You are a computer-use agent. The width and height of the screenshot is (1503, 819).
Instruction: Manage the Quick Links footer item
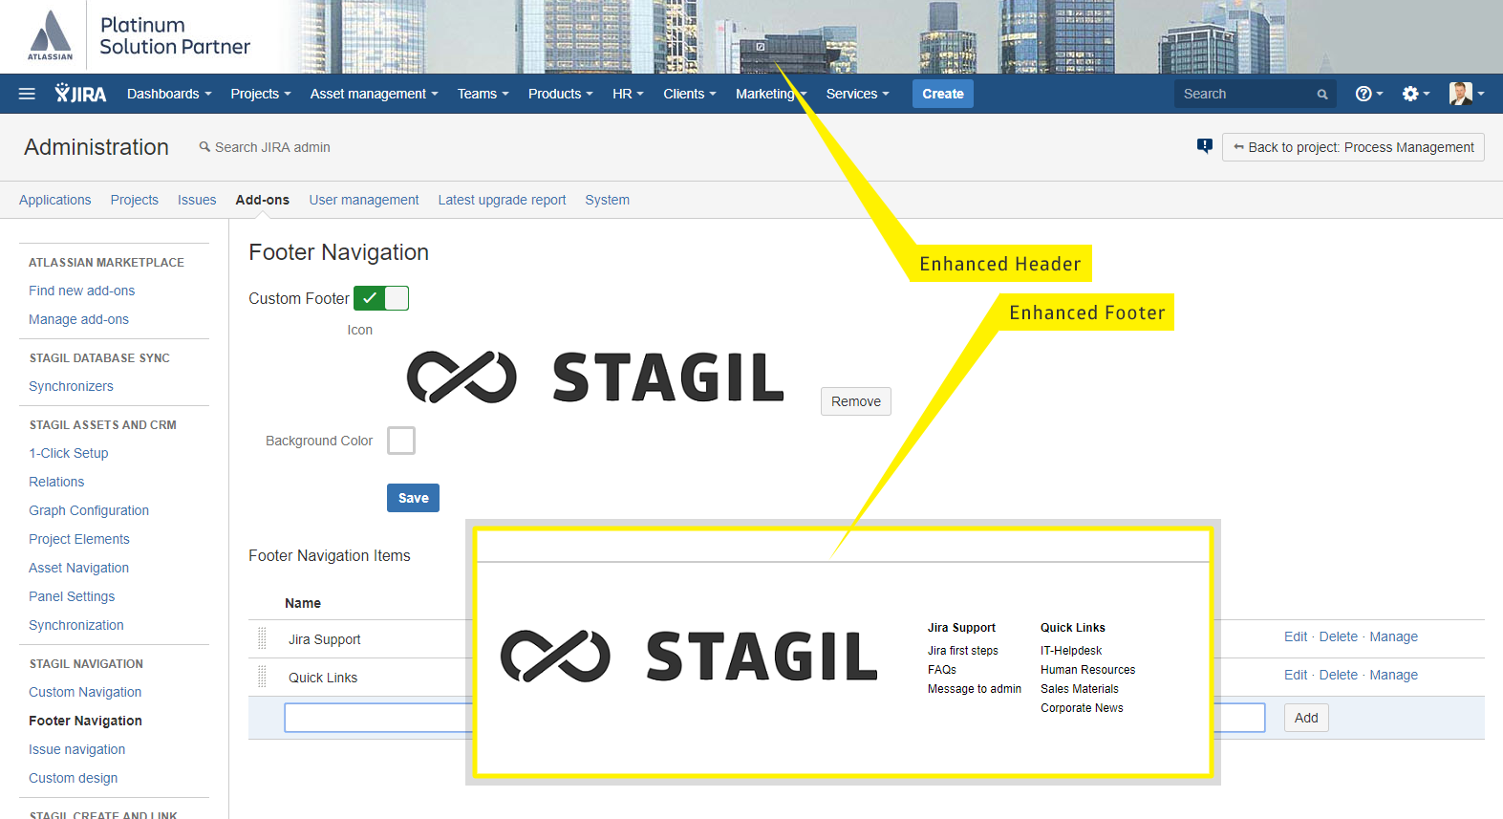pos(1394,675)
